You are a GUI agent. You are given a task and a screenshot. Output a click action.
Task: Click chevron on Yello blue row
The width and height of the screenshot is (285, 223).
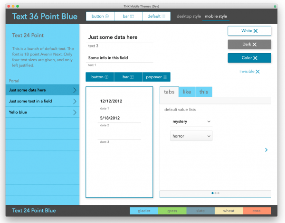(75, 112)
